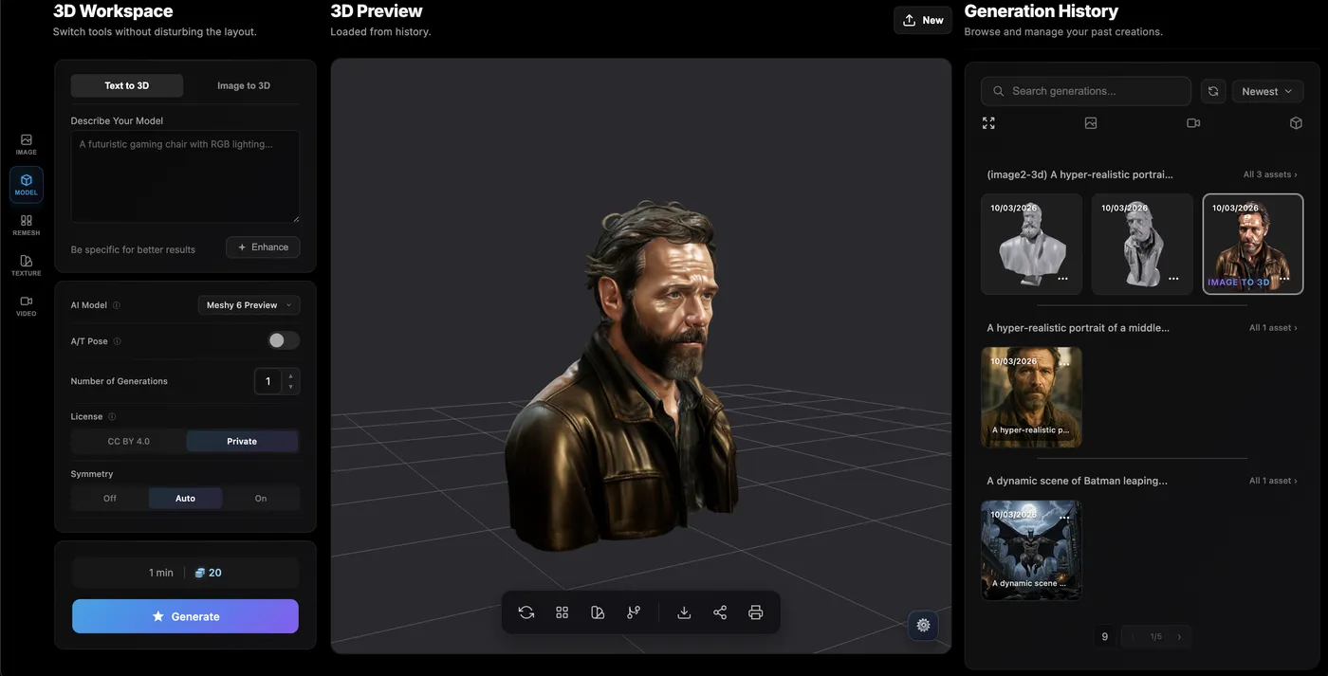Download the 3D model from the preview toolbar
This screenshot has height=676, width=1328.
click(x=684, y=612)
